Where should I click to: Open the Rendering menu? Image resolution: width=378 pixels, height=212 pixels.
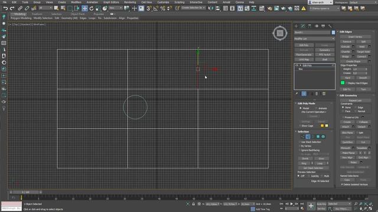(x=130, y=2)
